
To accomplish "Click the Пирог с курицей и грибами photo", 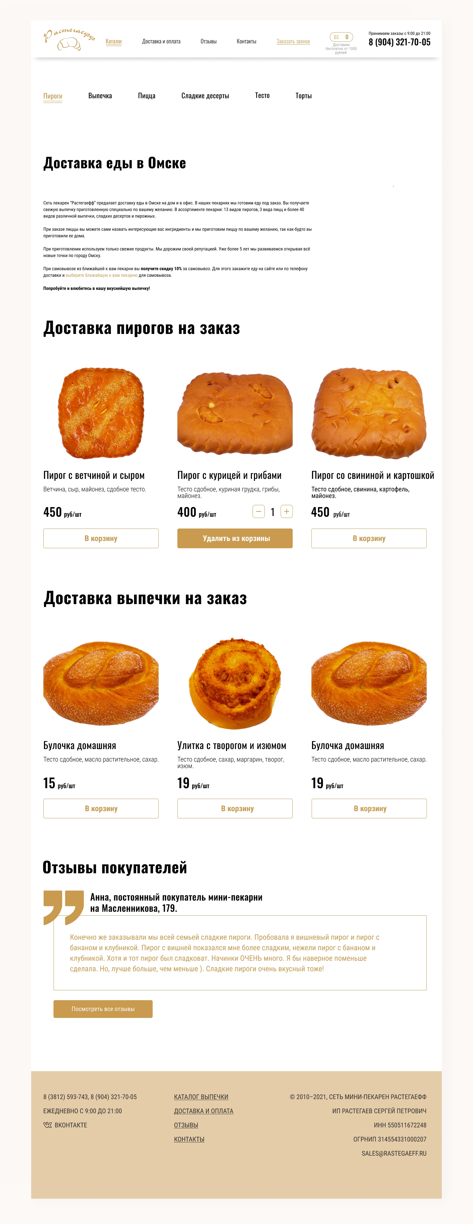I will tap(235, 413).
